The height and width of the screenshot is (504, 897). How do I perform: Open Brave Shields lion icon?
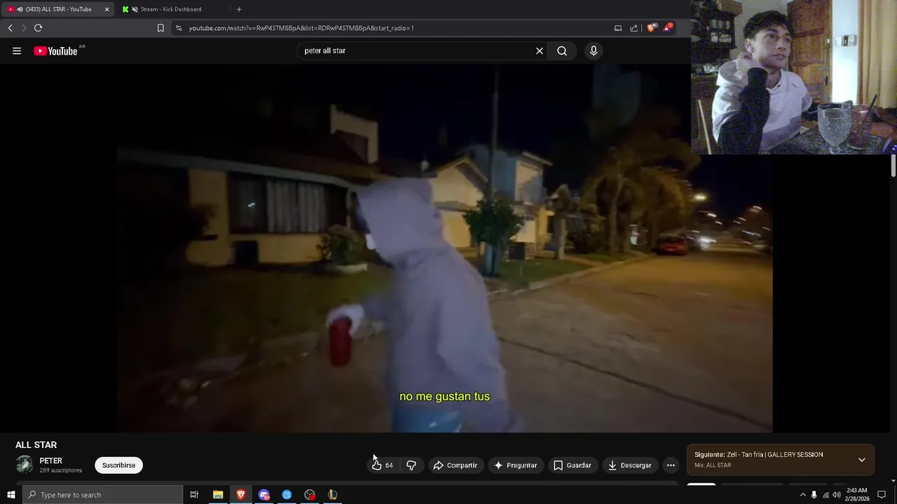pos(651,28)
